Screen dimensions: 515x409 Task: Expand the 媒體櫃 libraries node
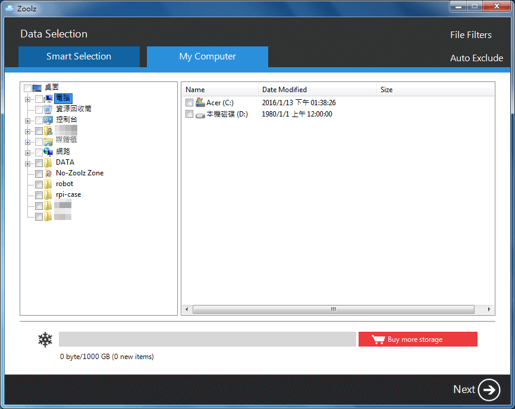pyautogui.click(x=27, y=141)
